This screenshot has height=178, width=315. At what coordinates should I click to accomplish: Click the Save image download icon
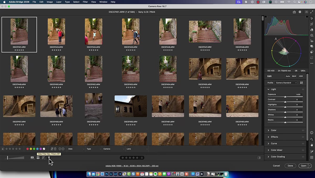point(294,12)
